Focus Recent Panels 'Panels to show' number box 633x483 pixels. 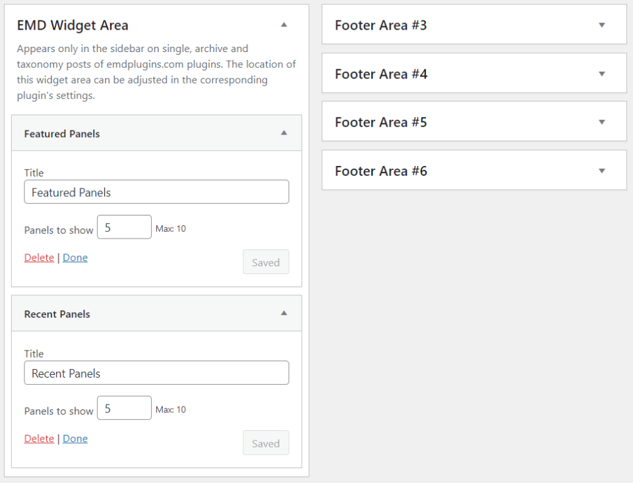pos(124,409)
